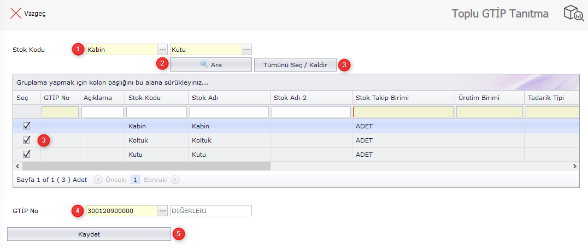Screen dimensions: 588x248
Task: Open lookup for second Stok Kodu field (Kutu)
Action: tap(246, 50)
